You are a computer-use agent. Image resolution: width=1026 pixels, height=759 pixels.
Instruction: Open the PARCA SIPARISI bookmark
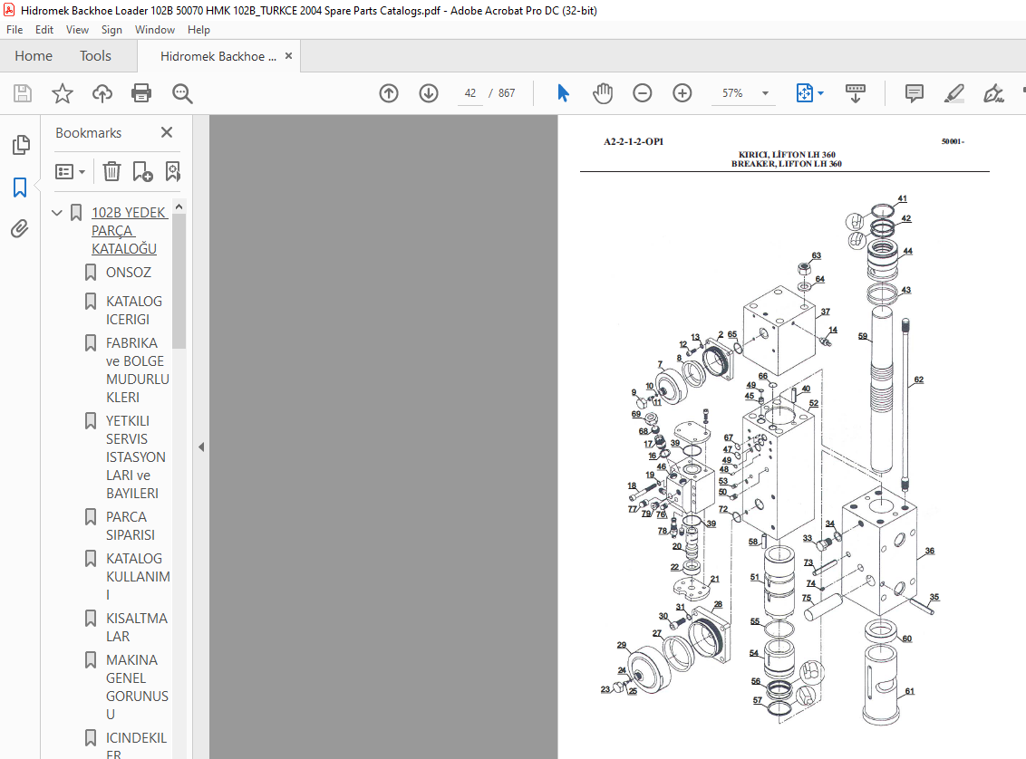click(x=131, y=525)
